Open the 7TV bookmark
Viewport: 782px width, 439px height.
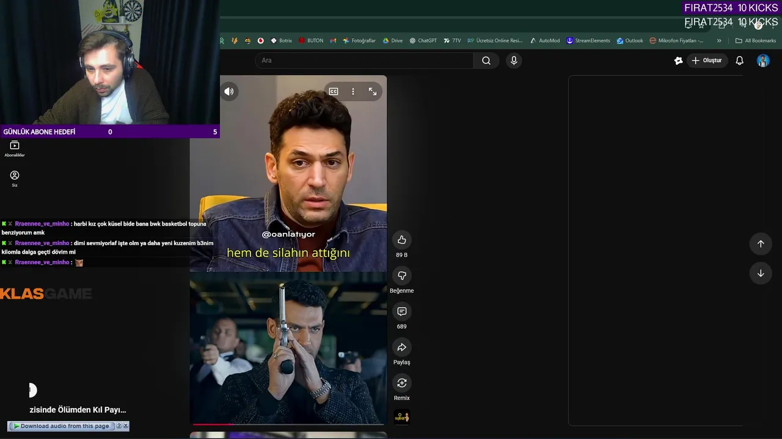pyautogui.click(x=452, y=41)
